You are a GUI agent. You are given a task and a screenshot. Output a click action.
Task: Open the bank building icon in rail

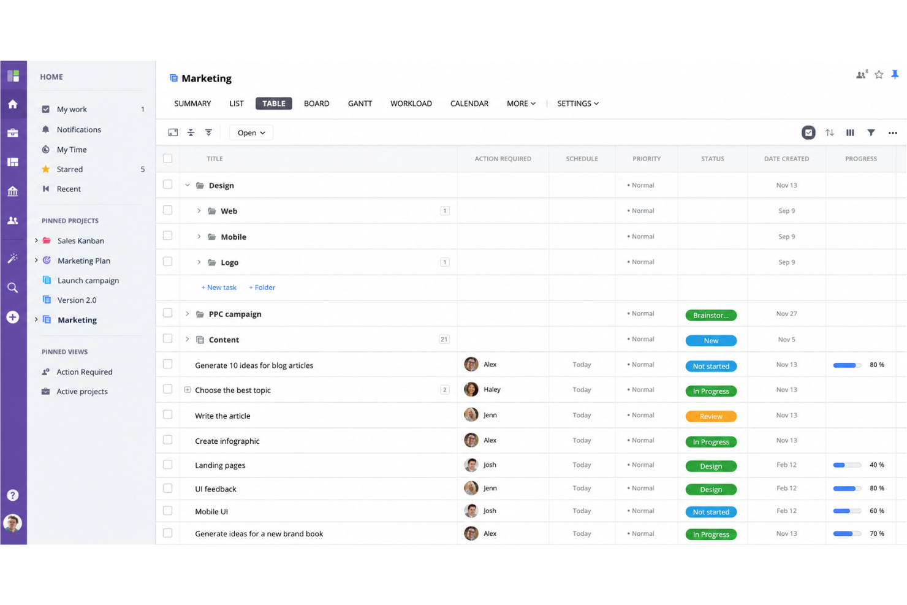pos(13,191)
